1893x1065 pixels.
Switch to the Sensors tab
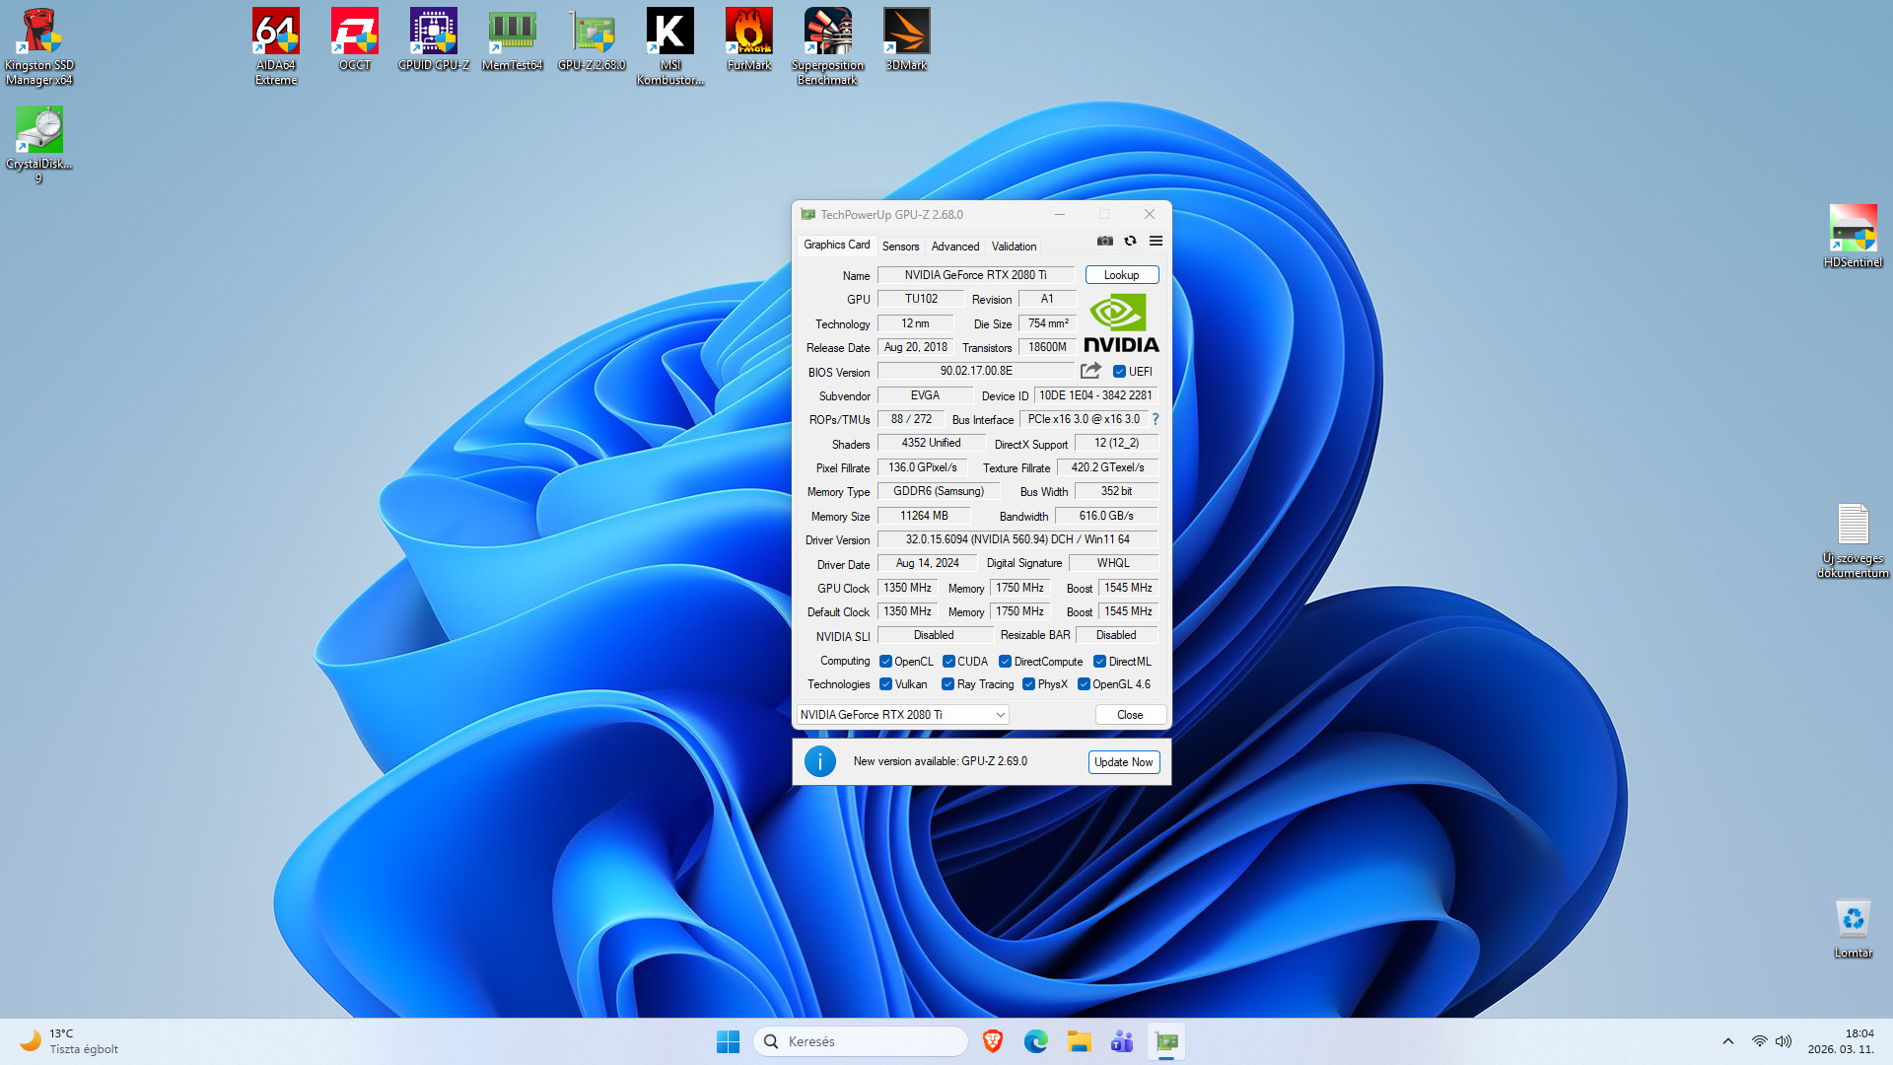pyautogui.click(x=900, y=247)
